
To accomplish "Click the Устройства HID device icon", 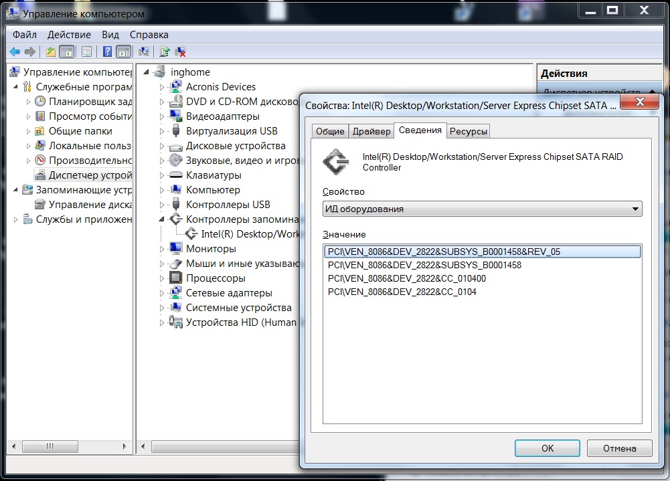I will pyautogui.click(x=175, y=322).
